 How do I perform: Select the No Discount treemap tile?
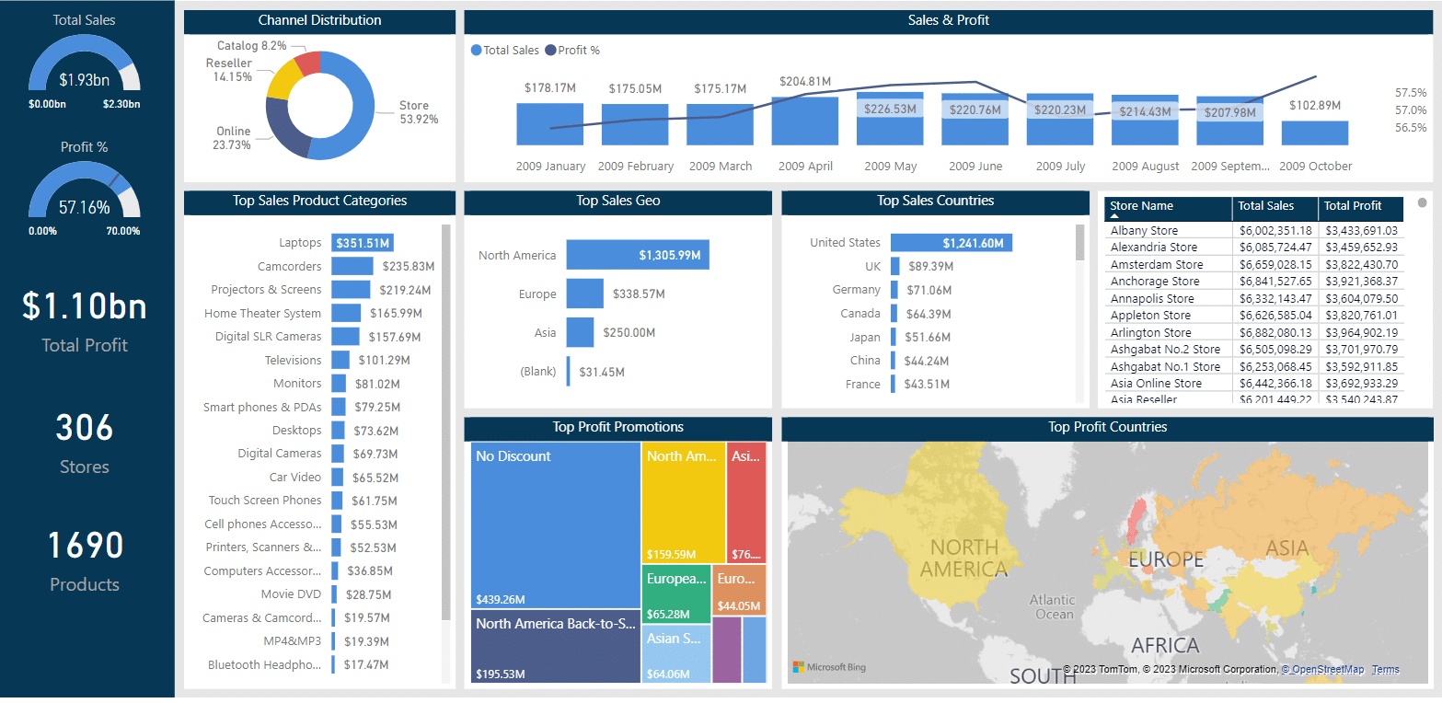pos(555,524)
